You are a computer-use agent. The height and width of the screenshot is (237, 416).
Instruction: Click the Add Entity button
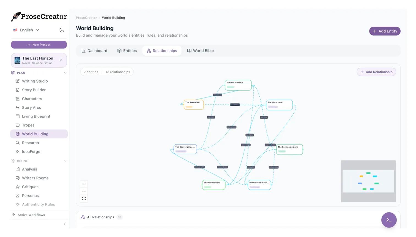[385, 31]
